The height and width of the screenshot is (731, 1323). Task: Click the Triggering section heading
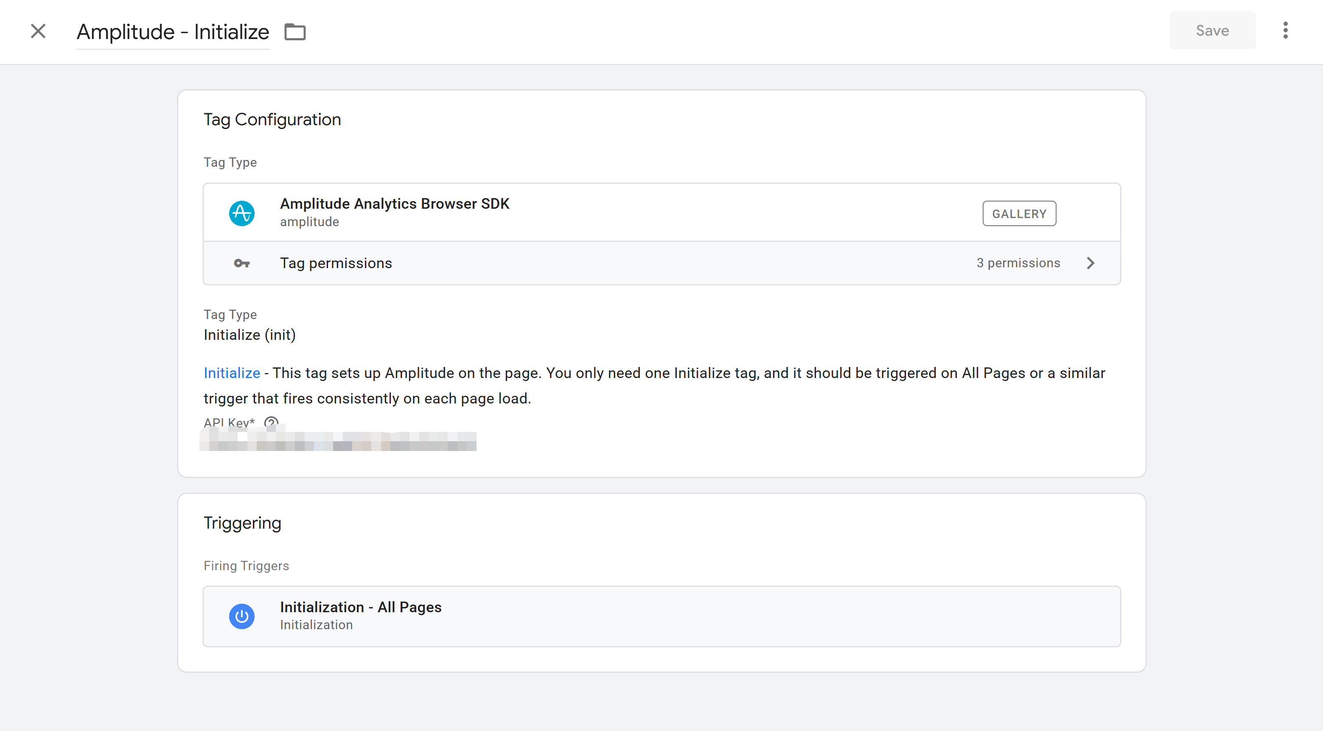coord(242,523)
